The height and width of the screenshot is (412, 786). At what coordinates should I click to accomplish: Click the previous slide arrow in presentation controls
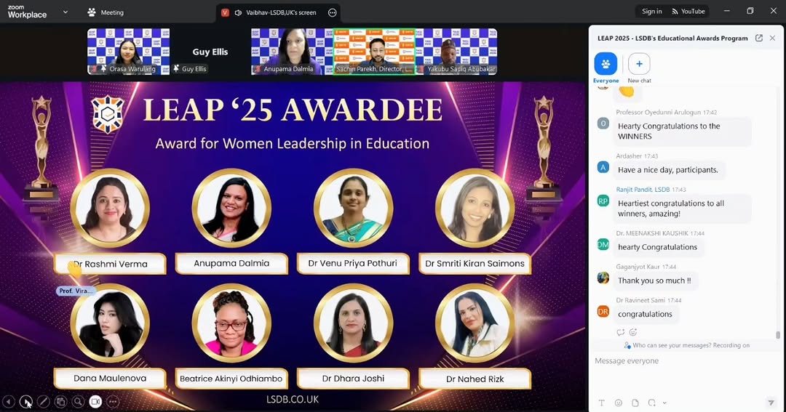point(9,401)
